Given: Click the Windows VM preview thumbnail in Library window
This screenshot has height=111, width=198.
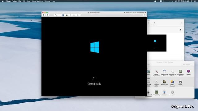Looking at the screenshot, I should coord(157,43).
